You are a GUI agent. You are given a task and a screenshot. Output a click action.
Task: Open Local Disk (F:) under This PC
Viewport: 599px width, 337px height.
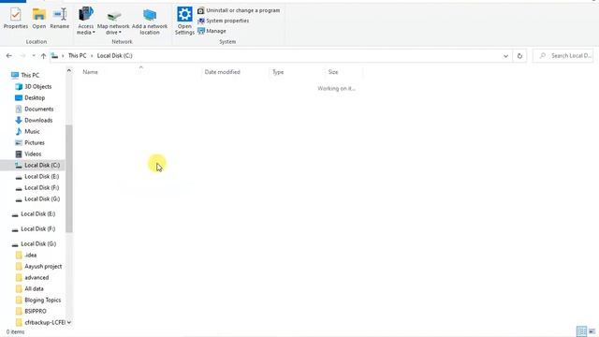pyautogui.click(x=41, y=187)
